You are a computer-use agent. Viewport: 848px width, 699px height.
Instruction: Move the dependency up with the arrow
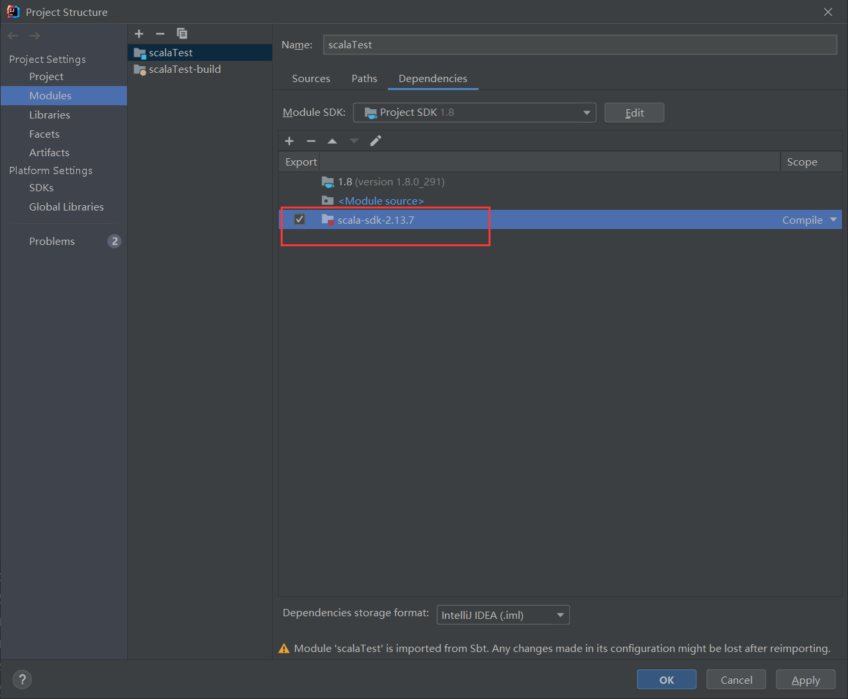[x=332, y=140]
